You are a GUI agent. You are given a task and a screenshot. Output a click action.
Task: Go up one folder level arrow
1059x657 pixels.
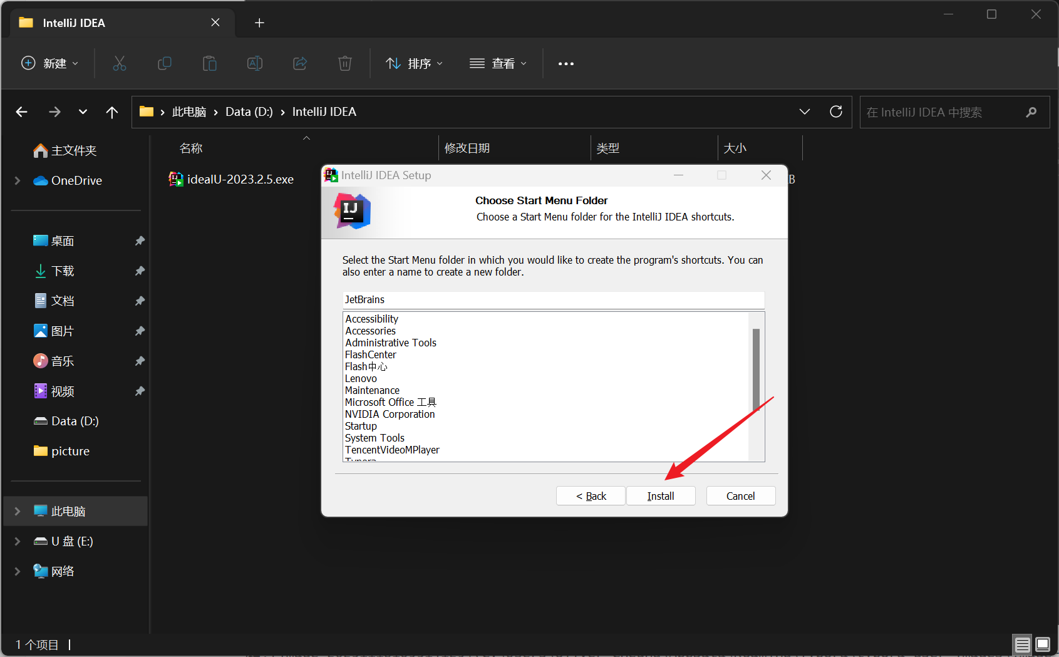112,111
